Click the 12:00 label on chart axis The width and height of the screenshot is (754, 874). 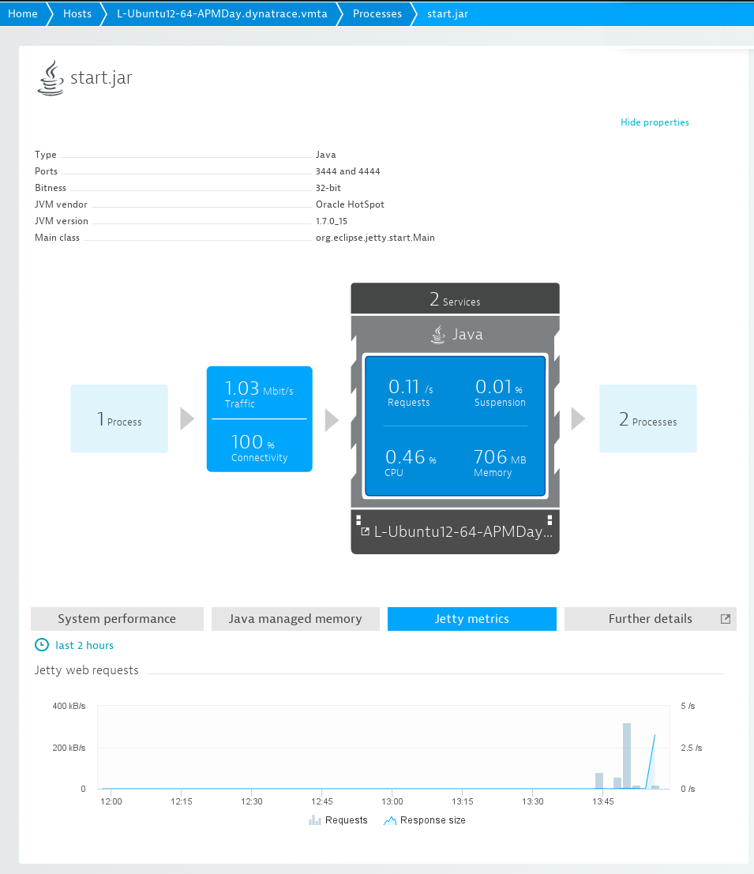[x=111, y=801]
